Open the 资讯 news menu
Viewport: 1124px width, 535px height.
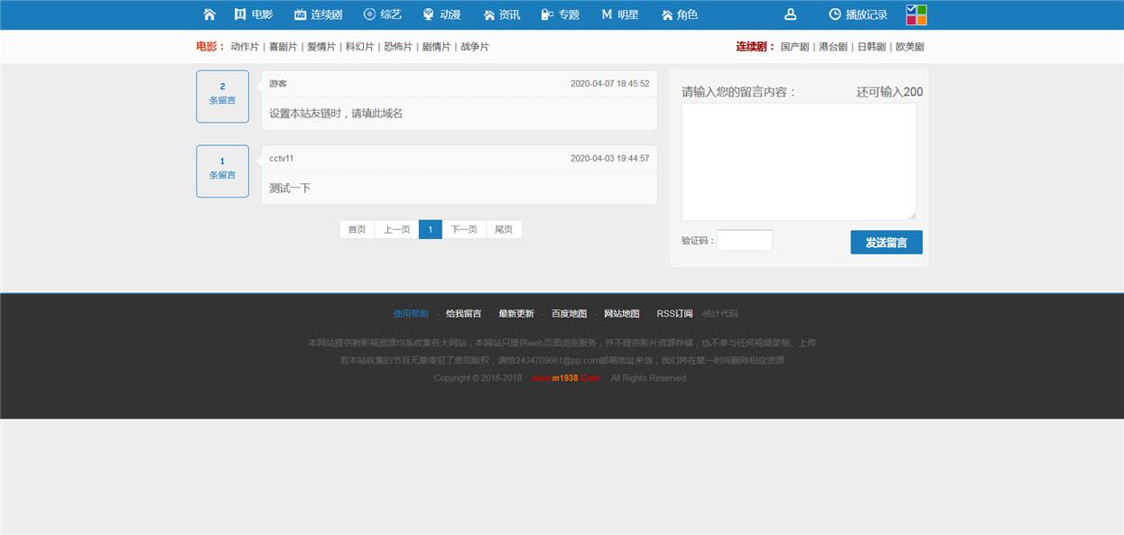(501, 14)
